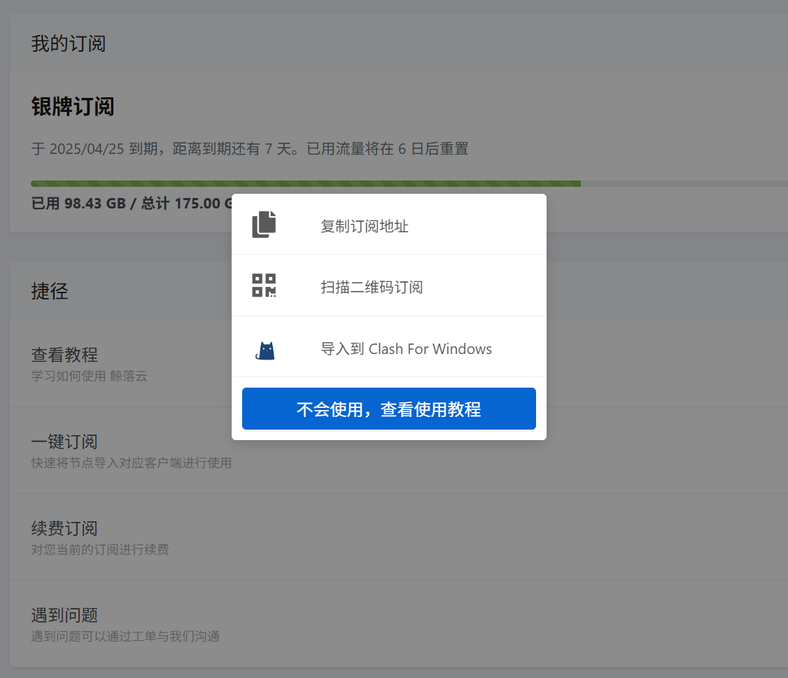Open 查看教程 shortcut
Viewport: 788px width, 678px height.
click(64, 355)
